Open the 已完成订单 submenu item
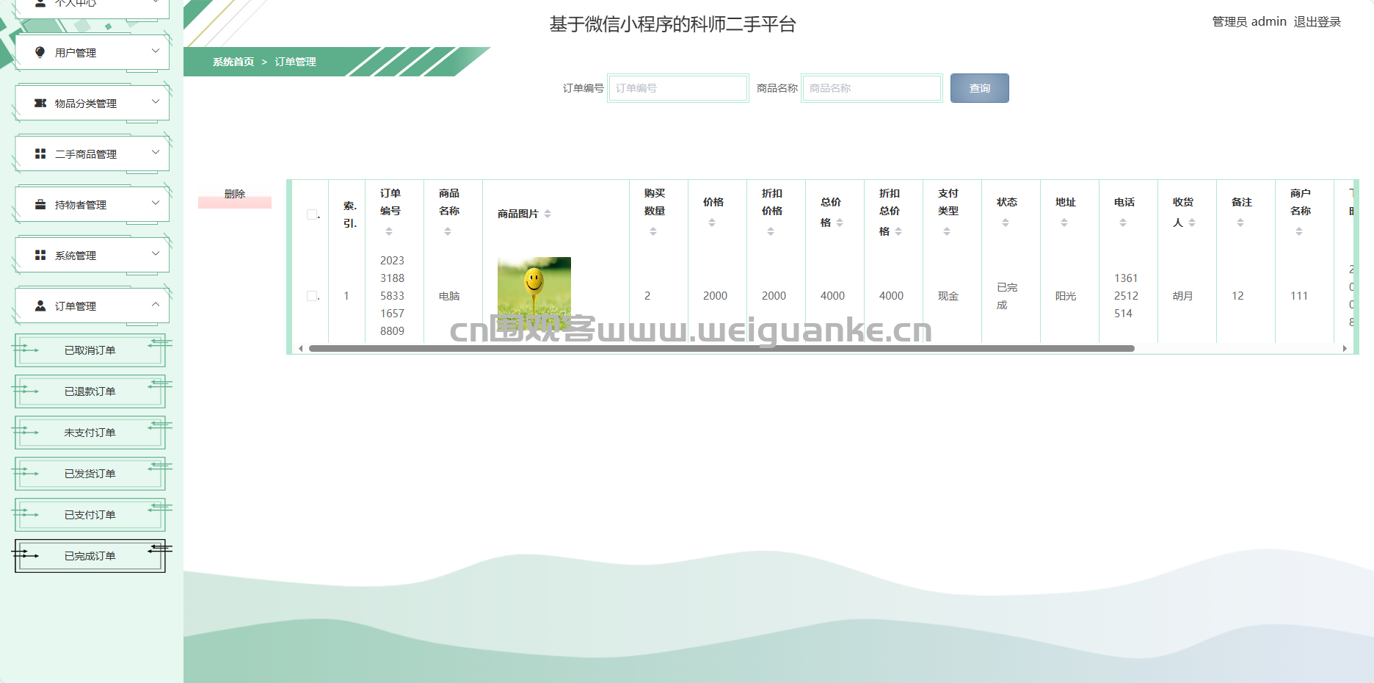Image resolution: width=1374 pixels, height=683 pixels. (x=90, y=556)
